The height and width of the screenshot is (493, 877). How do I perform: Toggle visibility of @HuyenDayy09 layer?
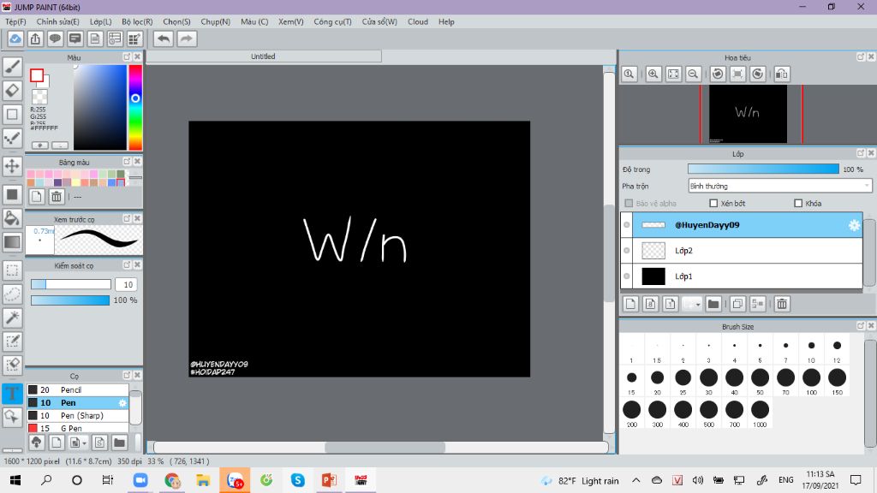click(626, 225)
